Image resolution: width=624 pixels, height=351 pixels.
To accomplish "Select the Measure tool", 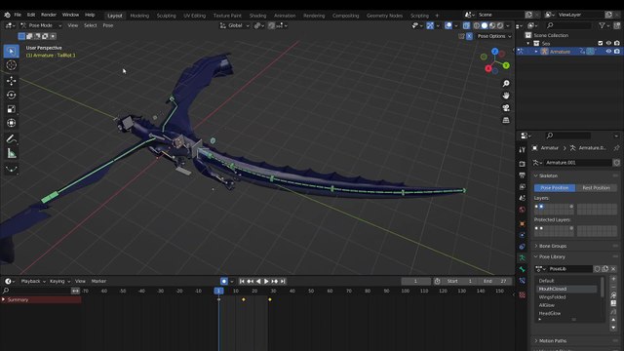I will click(11, 153).
